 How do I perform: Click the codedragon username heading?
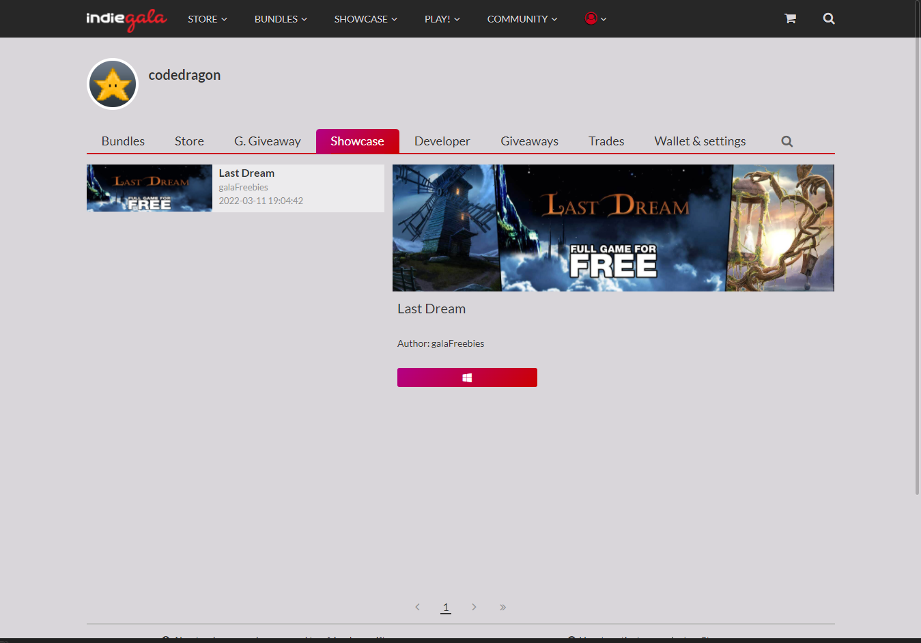coord(184,75)
